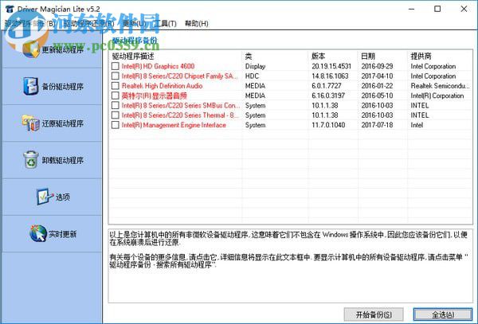The height and width of the screenshot is (324, 478).
Task: Check Intel(R) HD Graphics 4600 checkbox
Action: click(x=116, y=66)
